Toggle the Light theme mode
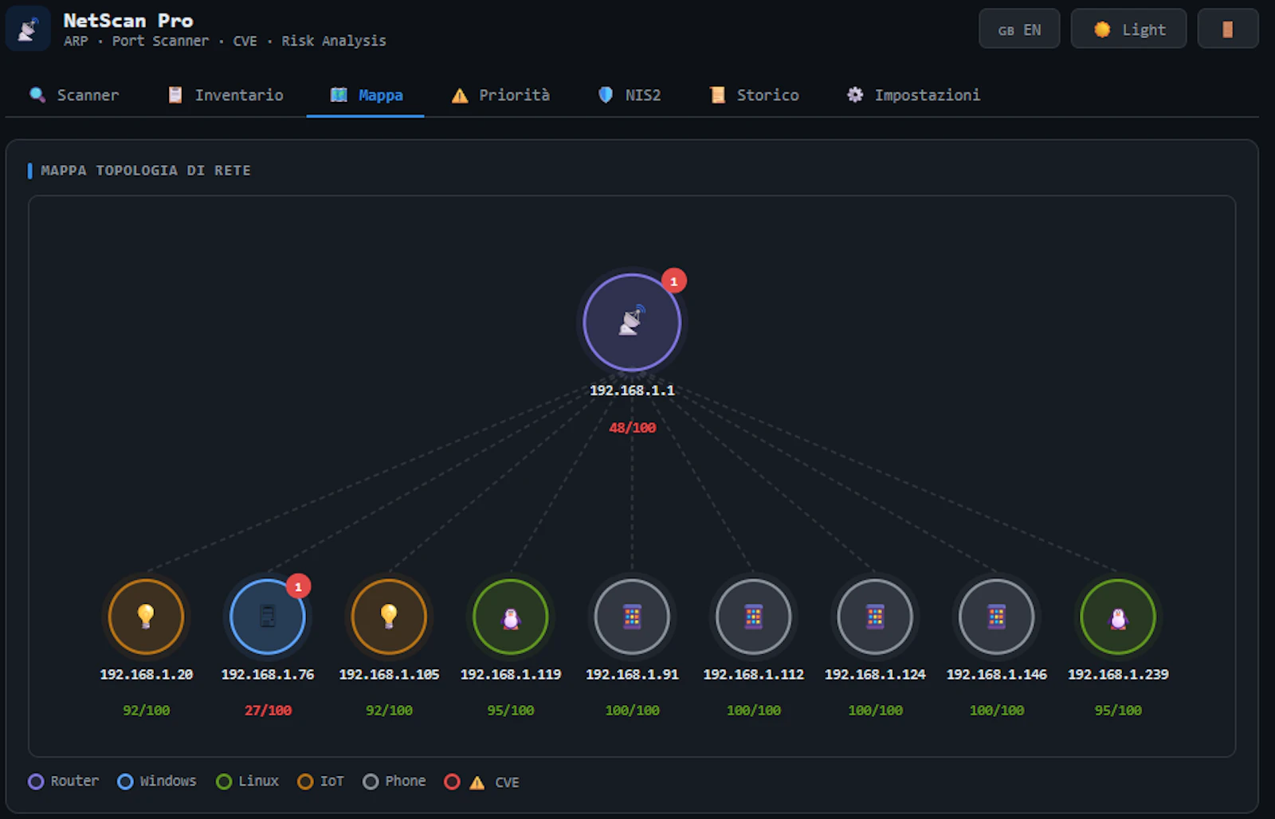Image resolution: width=1275 pixels, height=819 pixels. coord(1128,29)
